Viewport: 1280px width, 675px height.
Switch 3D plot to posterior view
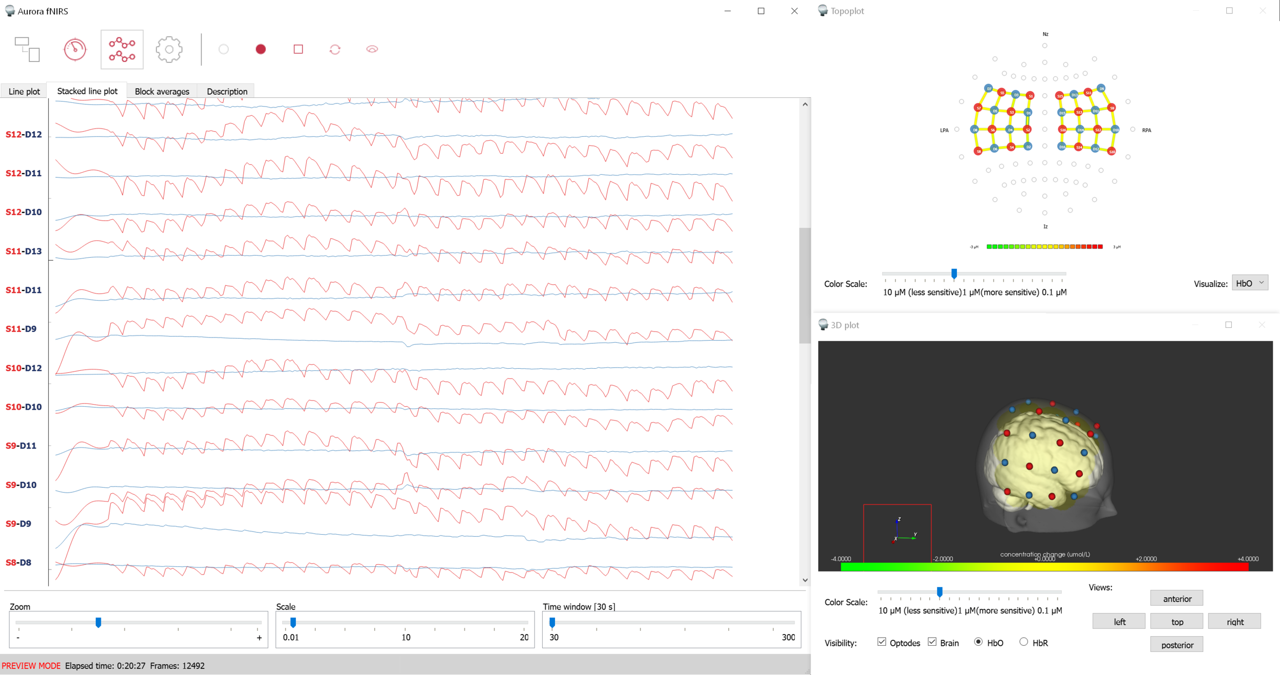coord(1176,644)
